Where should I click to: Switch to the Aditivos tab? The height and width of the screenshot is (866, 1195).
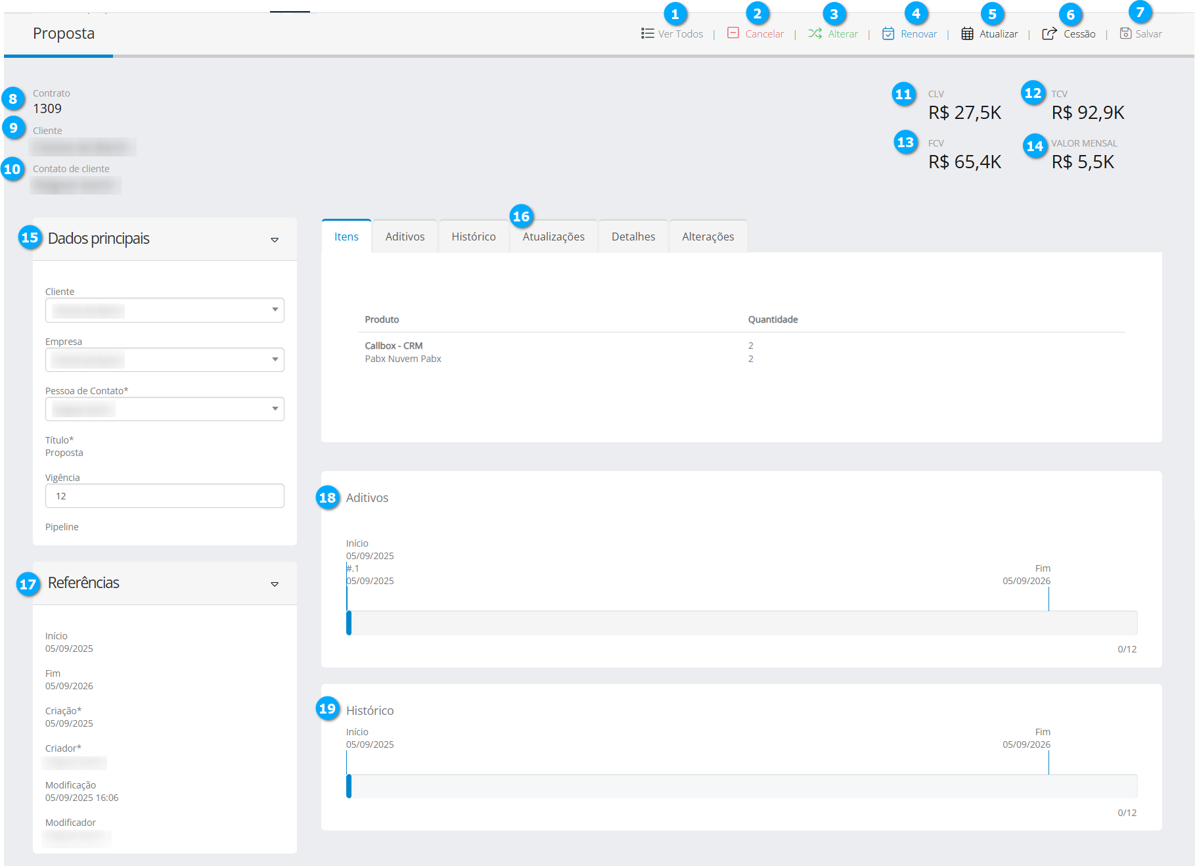coord(405,237)
